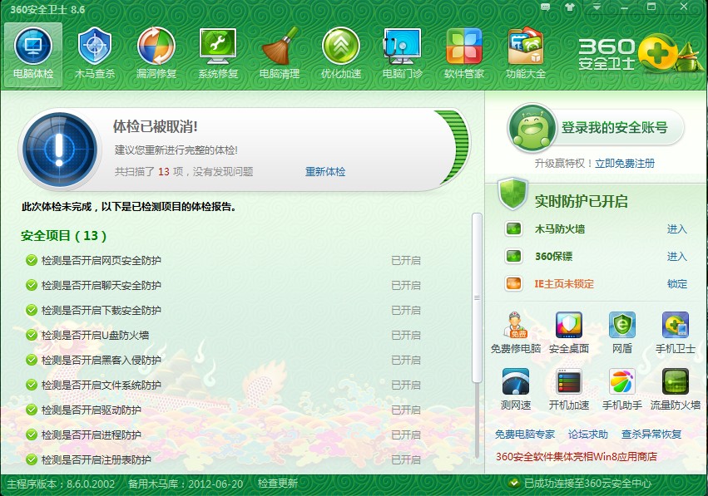Click 已开启 status for 聊天安全防护
Image resolution: width=708 pixels, height=496 pixels.
pos(406,286)
